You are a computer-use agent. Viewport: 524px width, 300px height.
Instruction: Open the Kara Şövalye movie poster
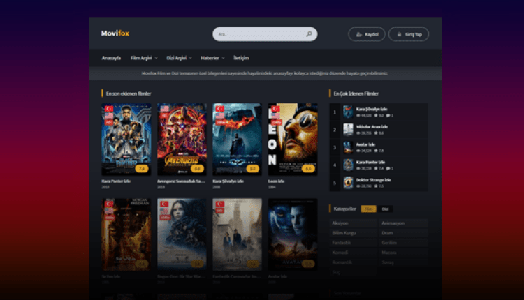coord(238,139)
